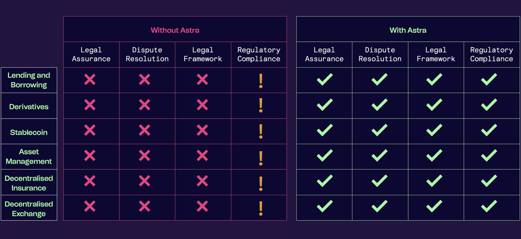Click the Stablecoin row label
521x239 pixels.
pyautogui.click(x=29, y=132)
